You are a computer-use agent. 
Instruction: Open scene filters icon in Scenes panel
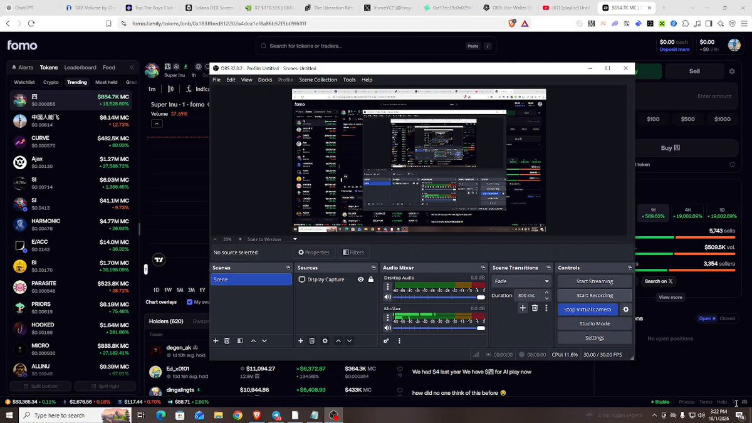(x=240, y=341)
